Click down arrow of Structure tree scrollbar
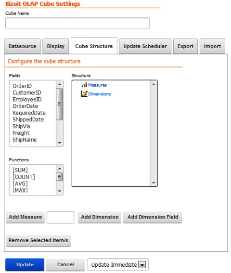Image resolution: width=231 pixels, height=273 pixels. click(154, 182)
